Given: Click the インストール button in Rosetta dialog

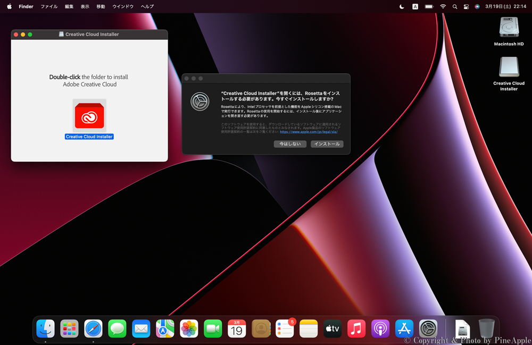Looking at the screenshot, I should coord(327,144).
